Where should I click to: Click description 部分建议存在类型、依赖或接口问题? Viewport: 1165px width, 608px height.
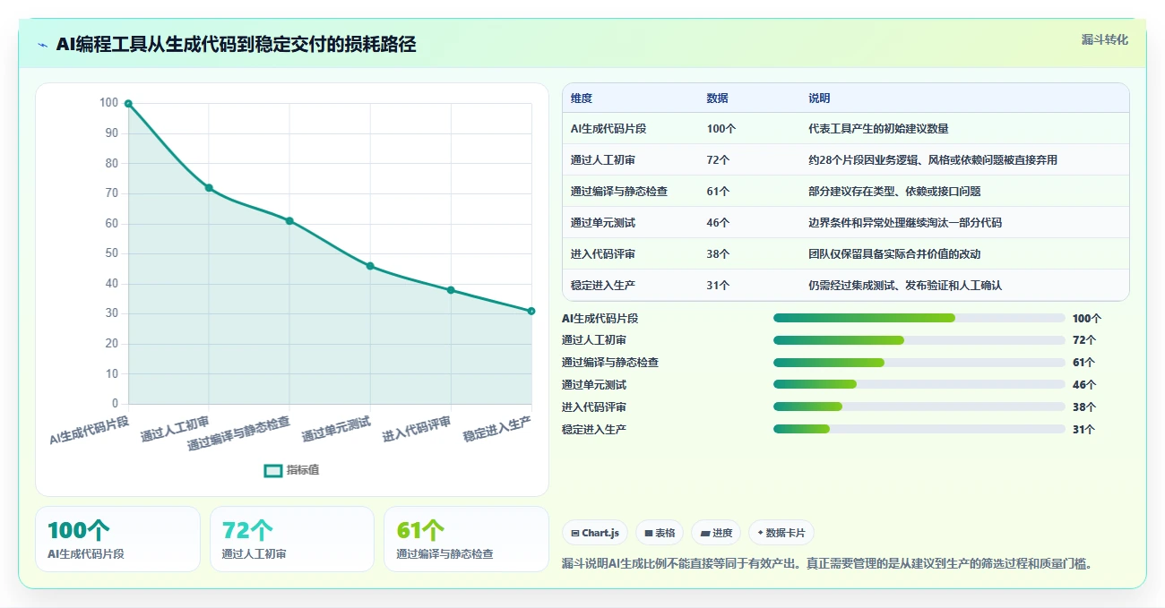click(894, 192)
